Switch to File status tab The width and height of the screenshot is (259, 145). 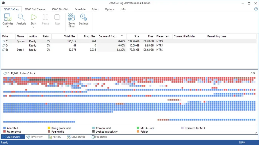[x=99, y=137]
